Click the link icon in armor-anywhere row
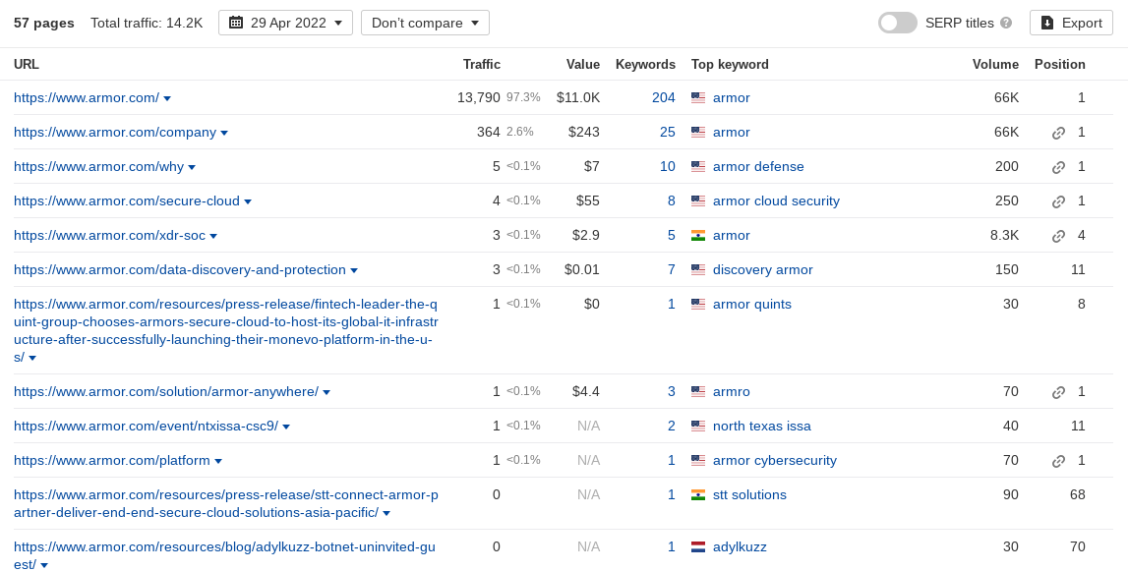The image size is (1128, 571). tap(1058, 393)
